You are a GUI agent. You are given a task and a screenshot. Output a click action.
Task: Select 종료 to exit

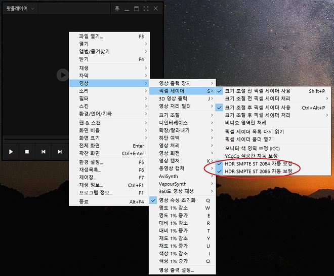(109, 201)
